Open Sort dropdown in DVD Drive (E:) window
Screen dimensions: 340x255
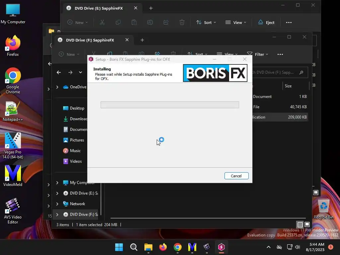click(206, 22)
